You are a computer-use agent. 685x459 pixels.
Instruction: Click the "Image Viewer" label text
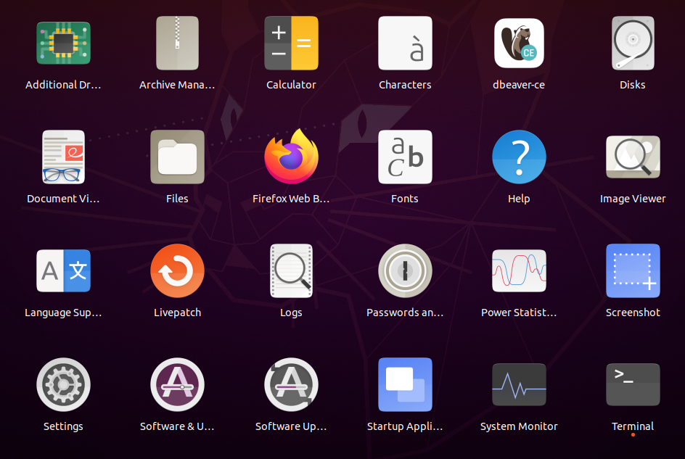pos(633,199)
